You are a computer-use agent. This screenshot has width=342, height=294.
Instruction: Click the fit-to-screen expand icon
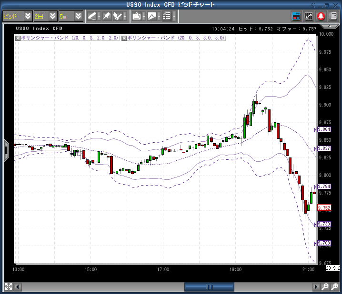tap(8, 287)
